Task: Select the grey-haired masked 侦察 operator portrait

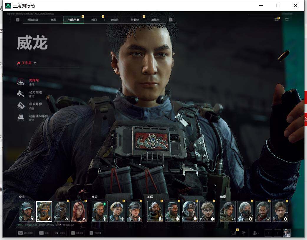Action: 245,211
